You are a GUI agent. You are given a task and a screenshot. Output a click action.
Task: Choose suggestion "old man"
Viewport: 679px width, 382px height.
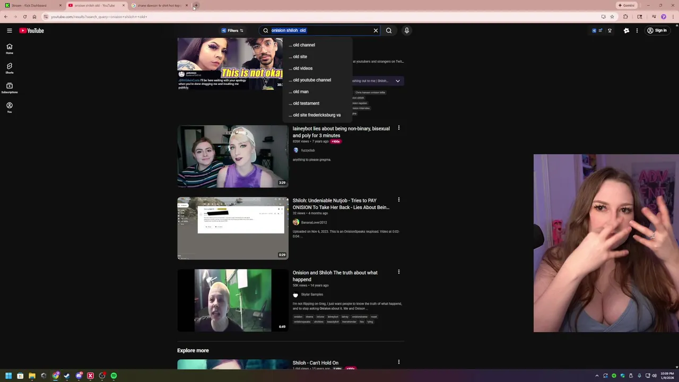317,91
